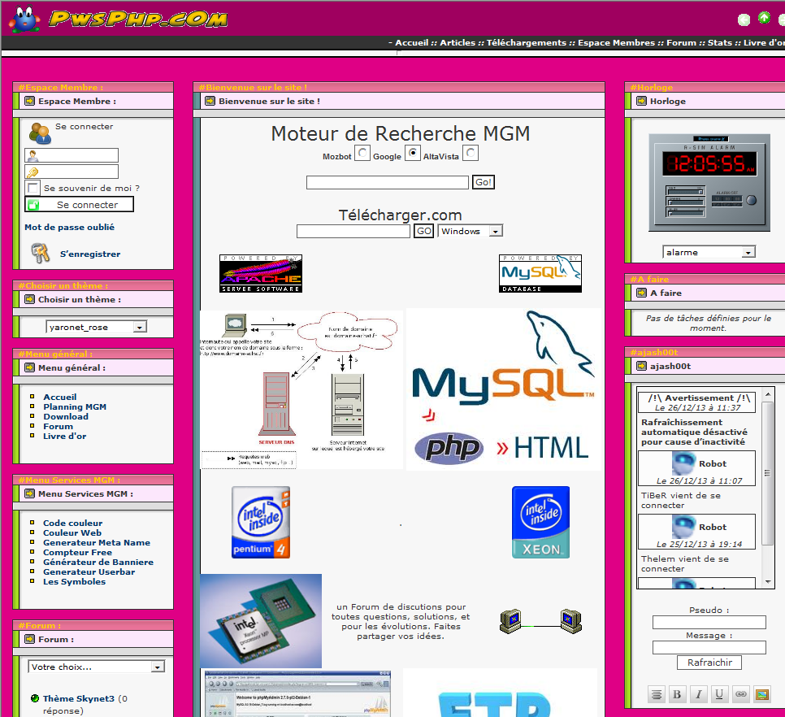Open the Download link in Menu général
This screenshot has width=785, height=717.
tap(66, 416)
